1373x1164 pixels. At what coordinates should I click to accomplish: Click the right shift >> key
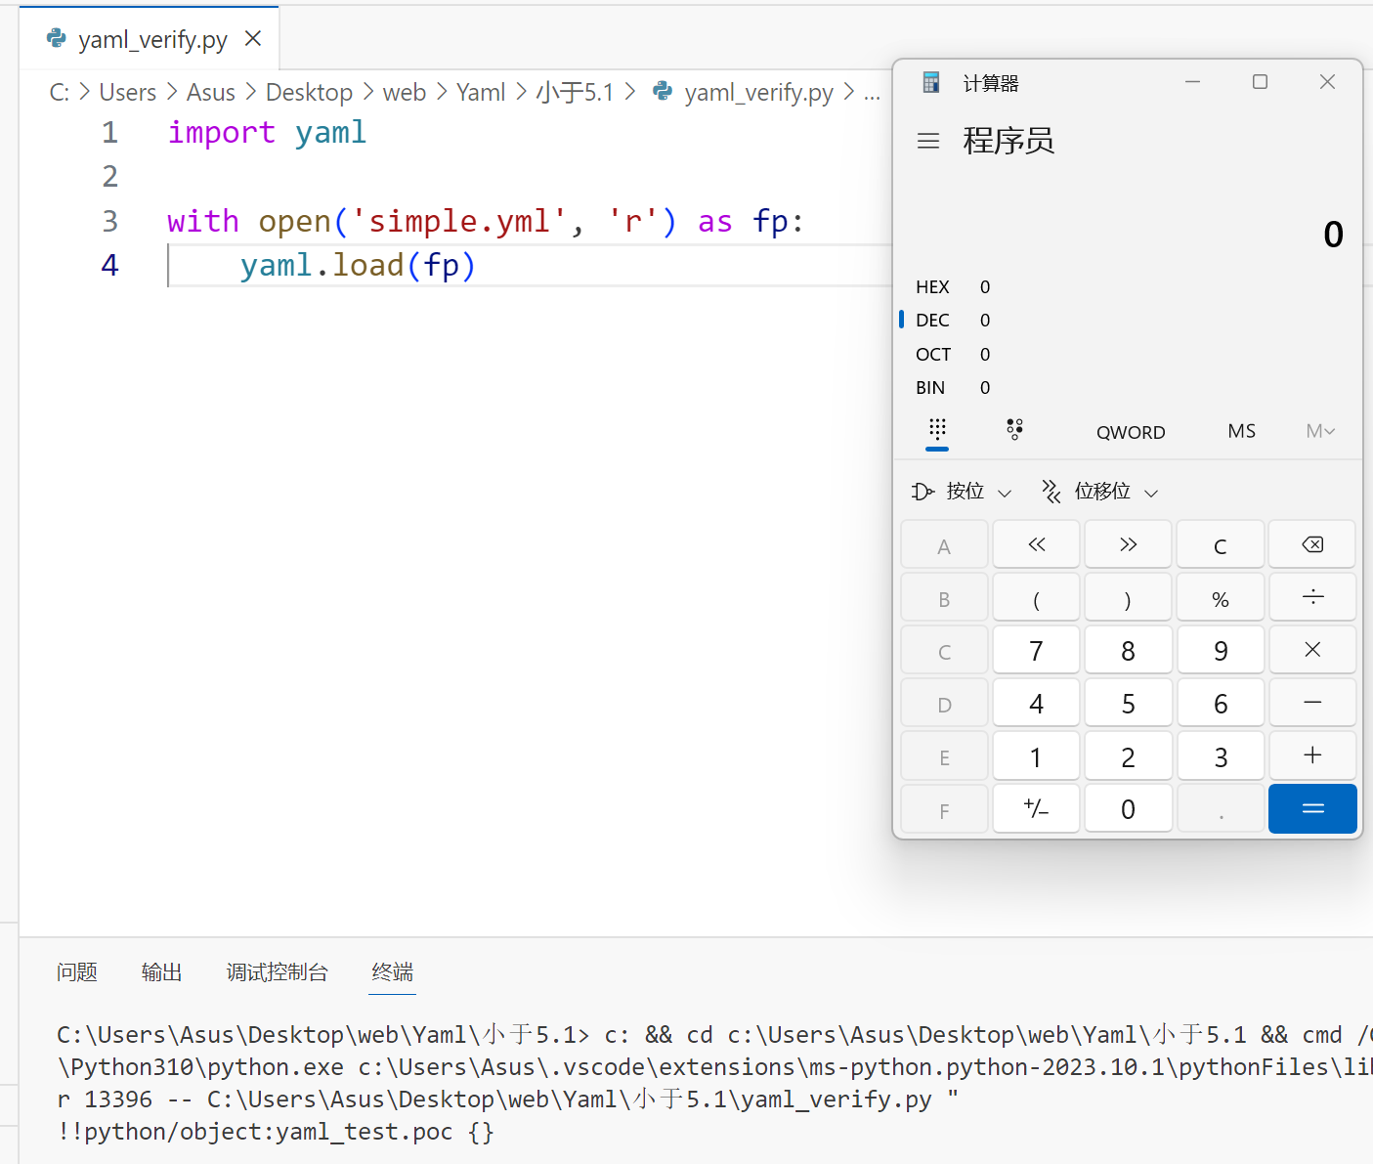click(x=1129, y=544)
